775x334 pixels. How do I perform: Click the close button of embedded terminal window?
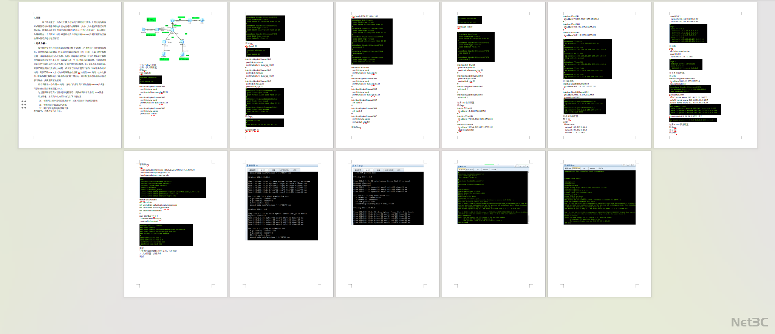(527, 166)
